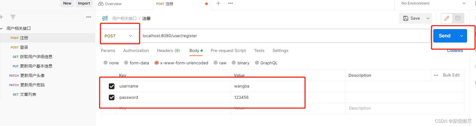The height and width of the screenshot is (126, 476).
Task: Click the 123456 value cell
Action: click(x=288, y=97)
